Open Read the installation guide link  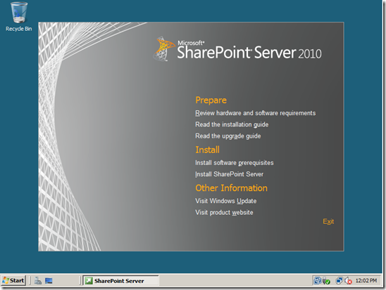232,124
